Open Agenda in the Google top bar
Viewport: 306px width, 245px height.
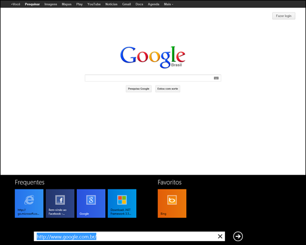(x=154, y=4)
